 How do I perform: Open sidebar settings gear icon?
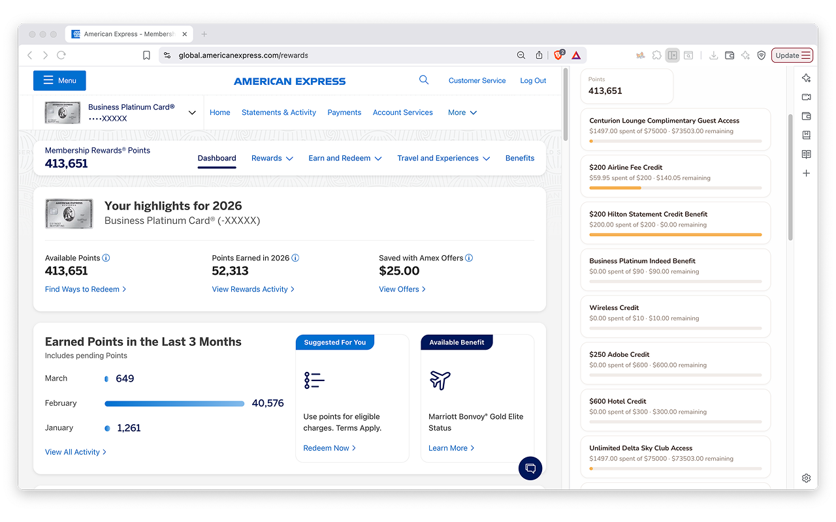(x=806, y=478)
